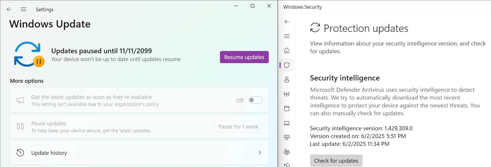491x167 pixels.
Task: Open Account protection in the sidebar
Action: tap(287, 80)
